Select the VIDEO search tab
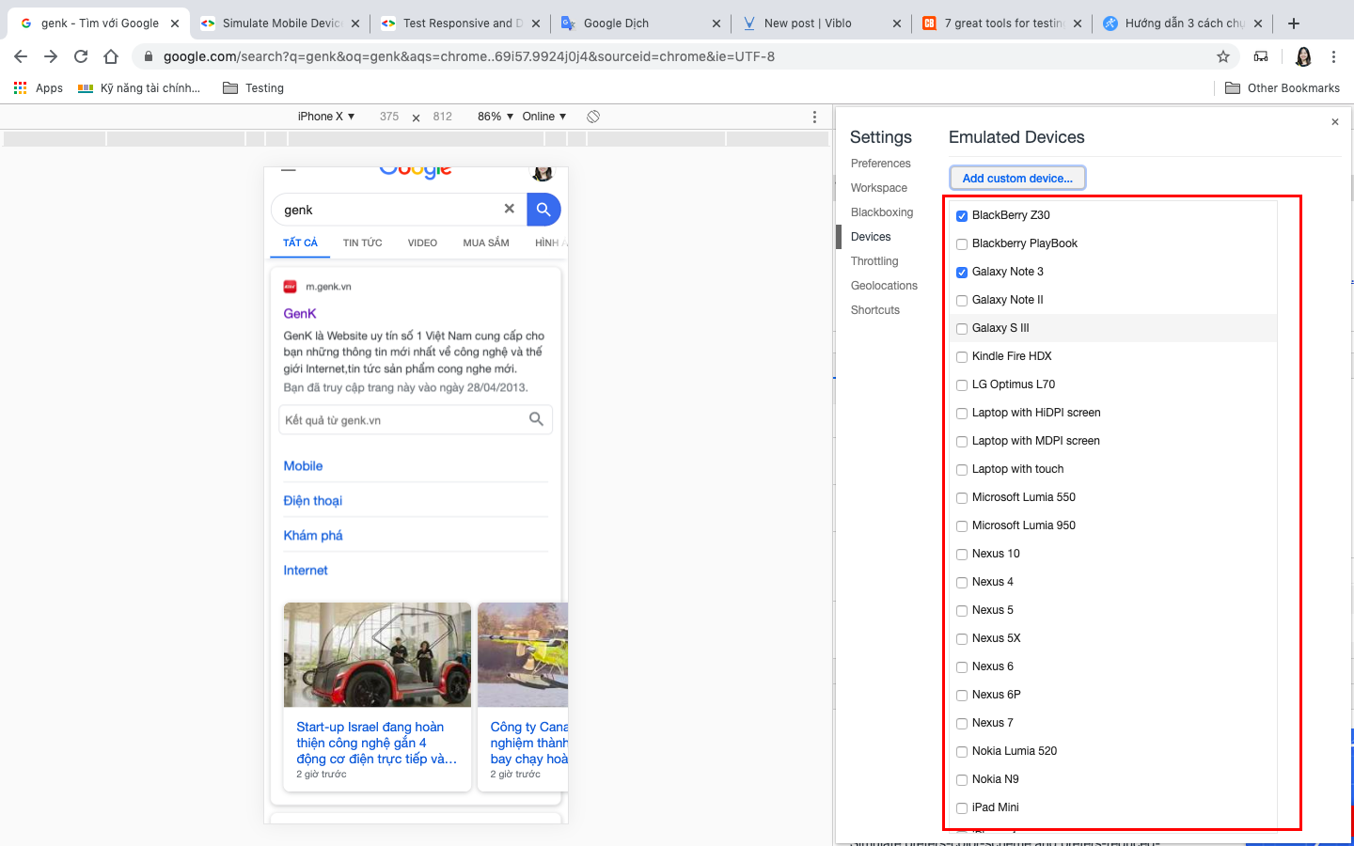 422,243
